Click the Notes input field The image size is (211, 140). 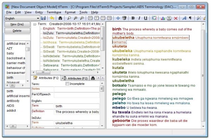click(x=77, y=89)
